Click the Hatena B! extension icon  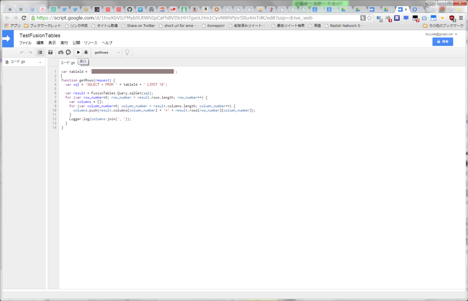379,18
